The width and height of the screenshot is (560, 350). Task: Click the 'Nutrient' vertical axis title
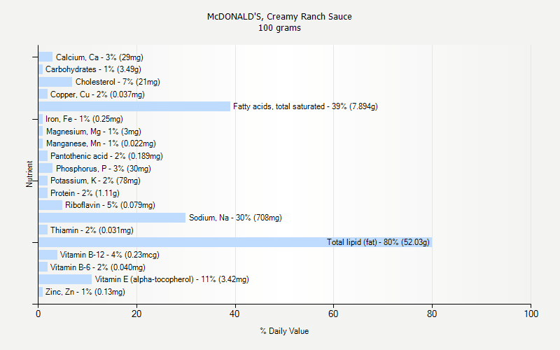29,174
